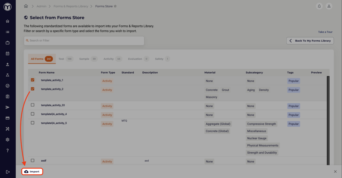342x178 pixels.
Task: Click the Import button
Action: coord(32,172)
